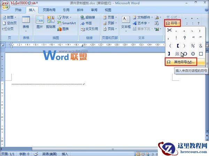Insert the right double quote symbol
This screenshot has width=209, height=156.
pyautogui.click(x=201, y=38)
